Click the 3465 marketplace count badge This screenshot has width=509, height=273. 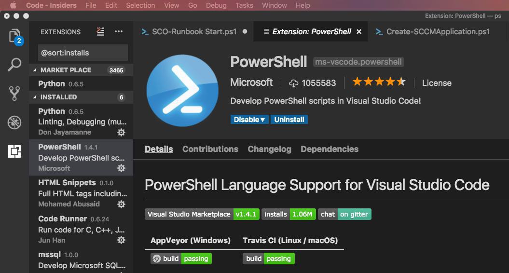[x=116, y=70]
